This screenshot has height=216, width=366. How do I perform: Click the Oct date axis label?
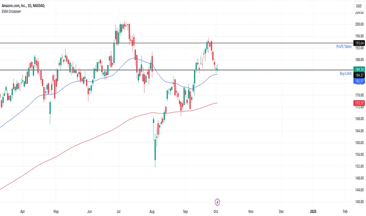pos(216,212)
